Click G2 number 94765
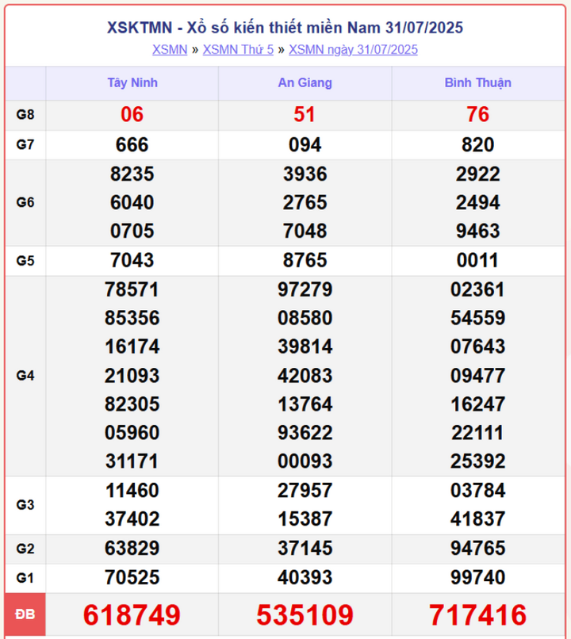 tap(477, 549)
